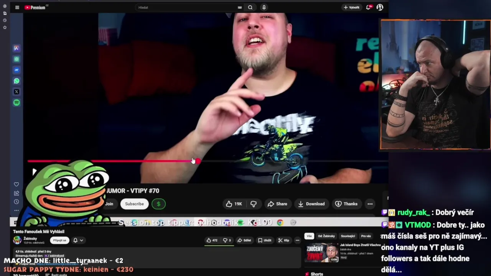Open the sidebar edit/notes icon

point(16,193)
